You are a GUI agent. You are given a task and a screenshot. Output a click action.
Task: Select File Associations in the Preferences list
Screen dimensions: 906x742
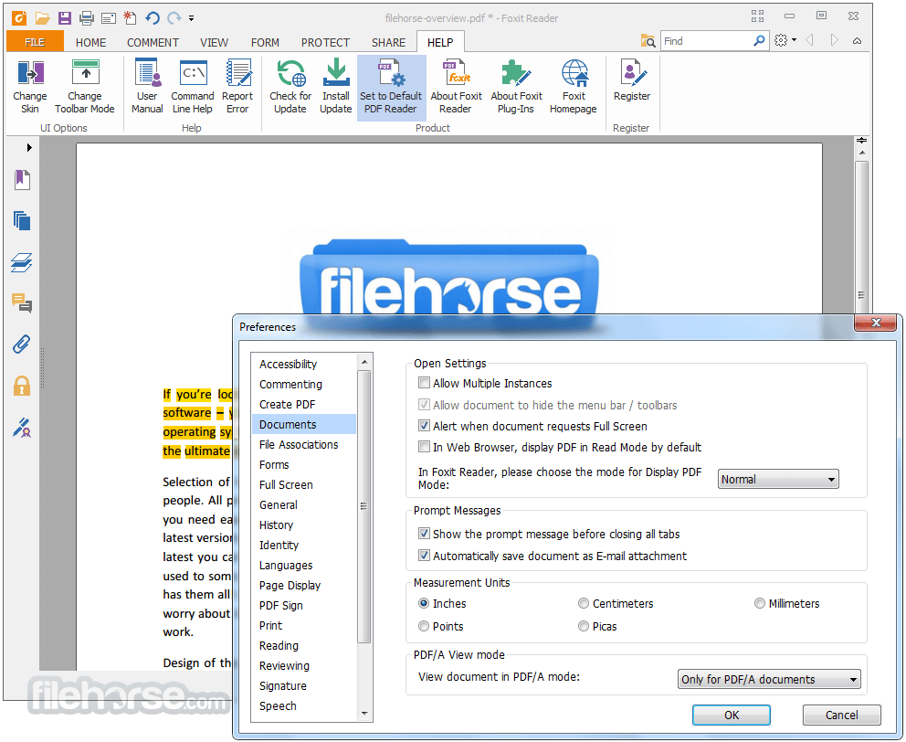(304, 444)
